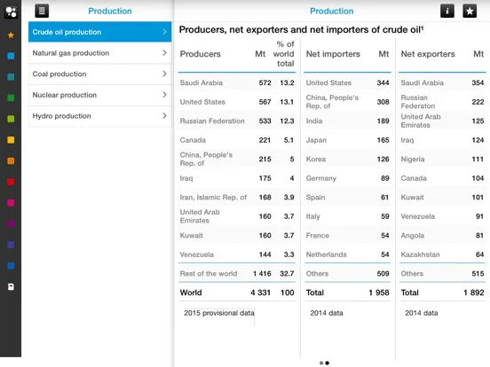This screenshot has width=490, height=367.
Task: Select Kazakhstan in Net exporters
Action: click(x=420, y=254)
